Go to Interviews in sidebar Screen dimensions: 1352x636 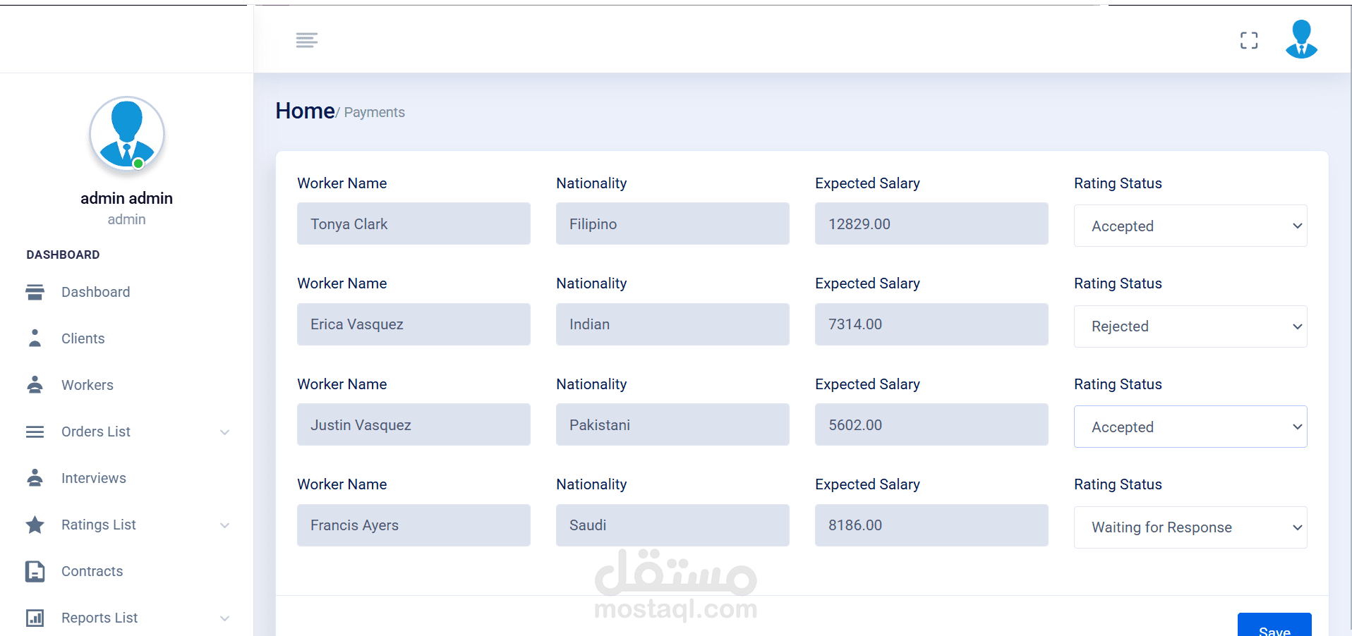[x=94, y=478]
